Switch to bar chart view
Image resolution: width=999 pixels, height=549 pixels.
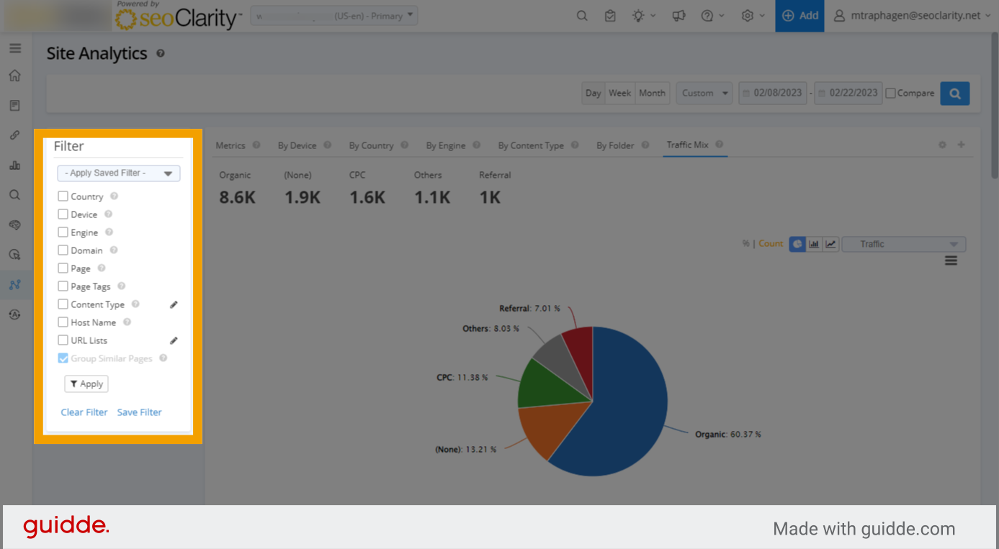(814, 244)
